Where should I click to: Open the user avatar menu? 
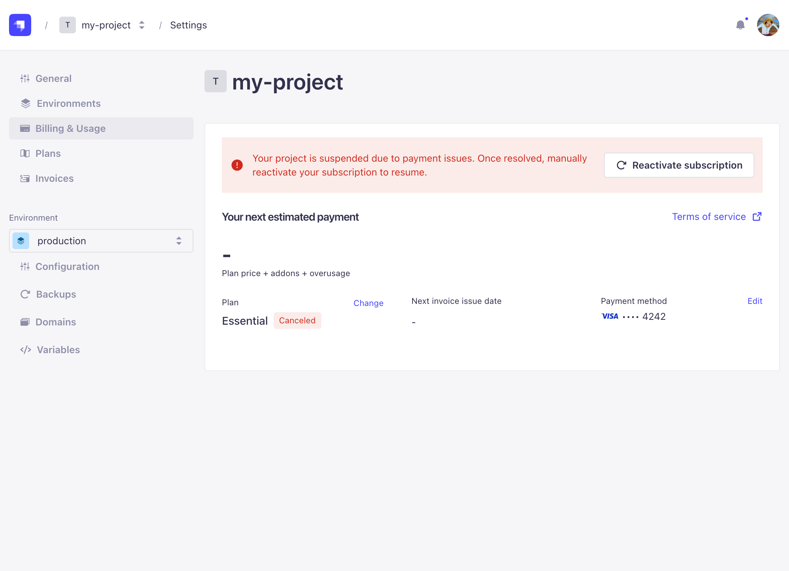[768, 25]
